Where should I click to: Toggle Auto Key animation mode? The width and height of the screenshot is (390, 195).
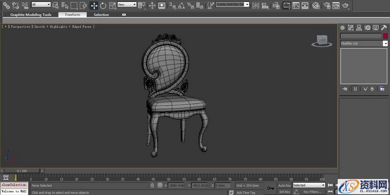[x=284, y=185]
